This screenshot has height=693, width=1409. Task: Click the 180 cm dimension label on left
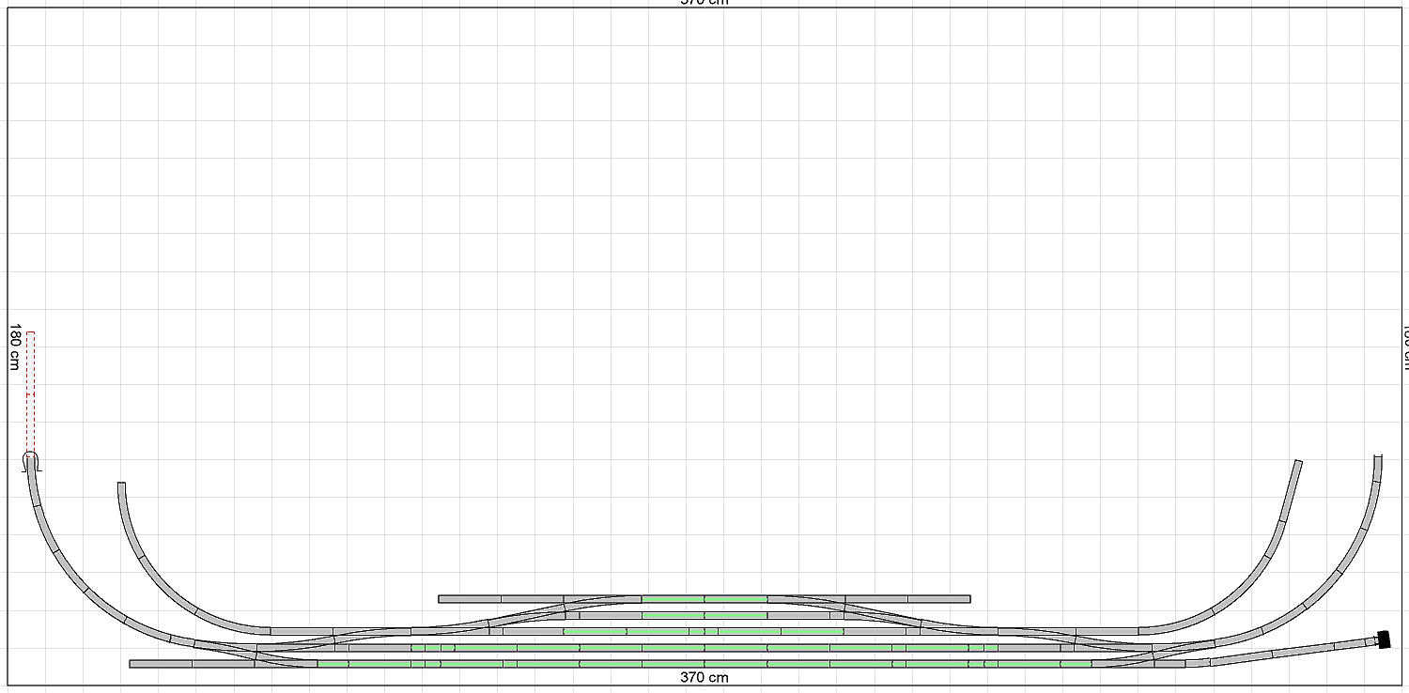[x=15, y=346]
